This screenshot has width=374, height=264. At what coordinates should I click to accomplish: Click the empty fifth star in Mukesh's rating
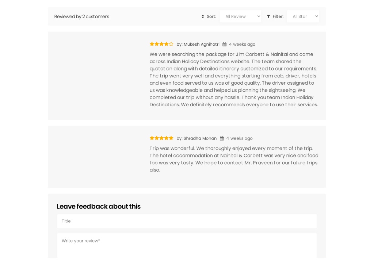point(171,44)
